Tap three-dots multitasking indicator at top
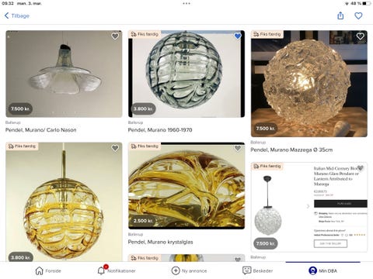373x279 pixels. (x=186, y=4)
